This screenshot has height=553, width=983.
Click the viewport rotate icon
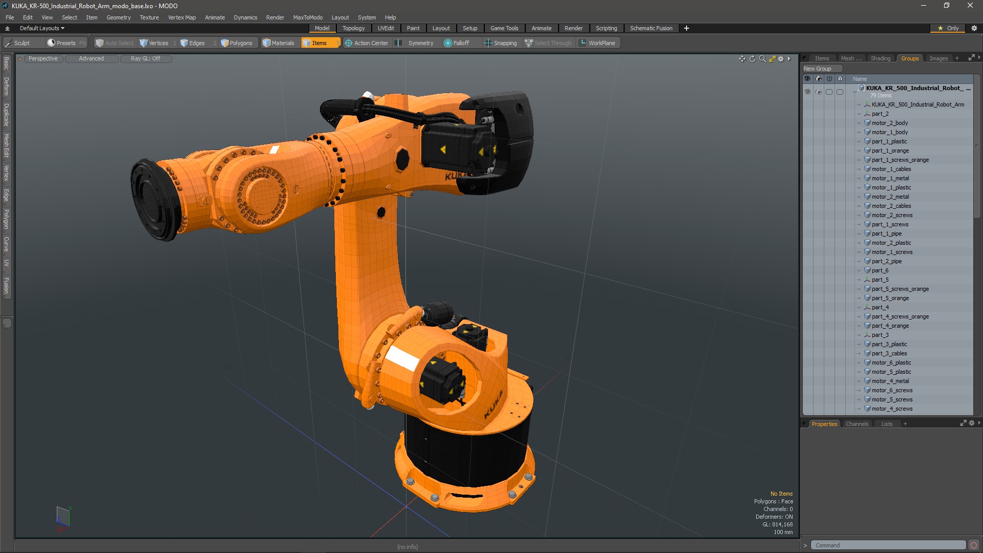(752, 59)
